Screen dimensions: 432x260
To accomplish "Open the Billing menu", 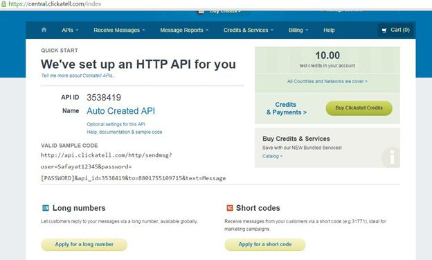I will (298, 30).
